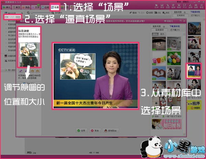The height and width of the screenshot is (159, 206).
Task: Switch to the 美容 tab
Action: tap(16, 7)
